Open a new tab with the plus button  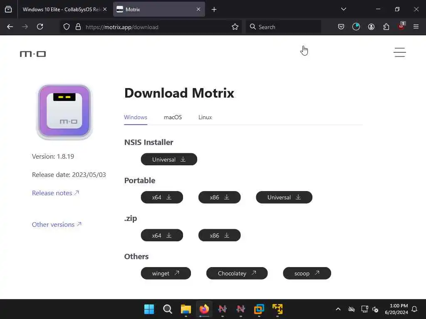click(214, 10)
